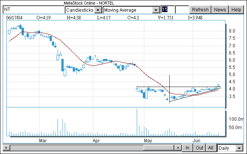This screenshot has height=154, width=247.
Task: Click the empty second parameter field
Action: pos(182,10)
